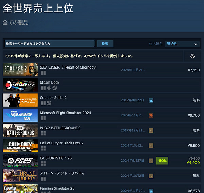The height and width of the screenshot is (193, 204).
Task: Open PUBG: BATTLEGROUNDS title link
Action: (60, 128)
